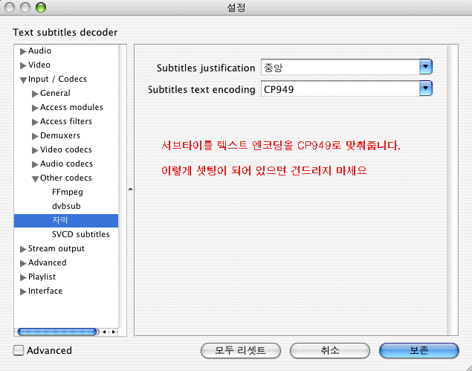Expand the Video disclosure triangle
Viewport: 472px width, 371px height.
(x=23, y=65)
